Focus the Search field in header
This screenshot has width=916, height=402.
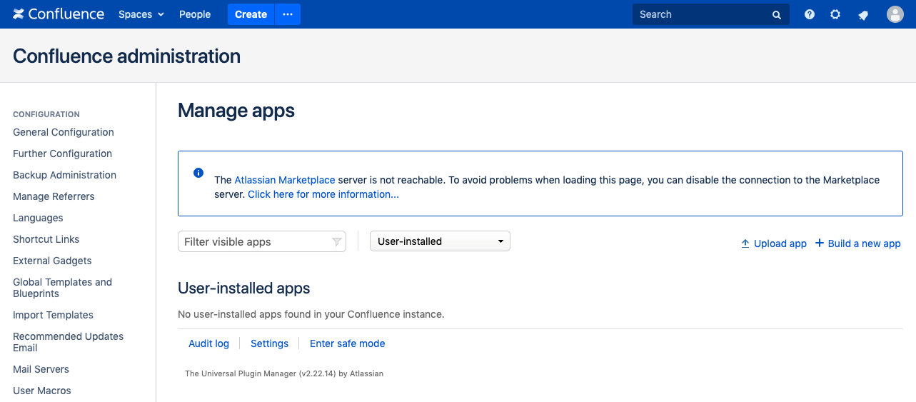711,14
